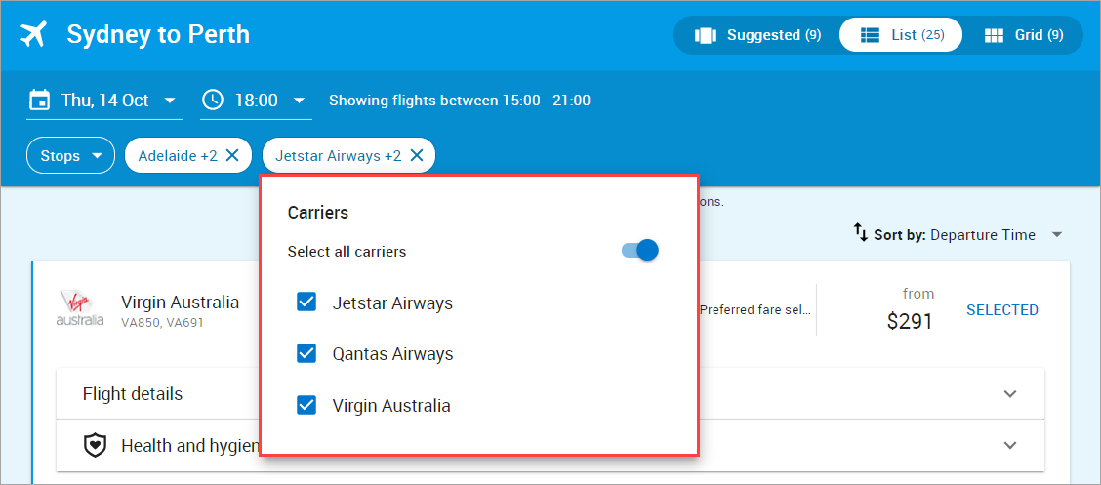This screenshot has height=485, width=1101.
Task: Click the Virgin Australia airline logo
Action: [79, 308]
